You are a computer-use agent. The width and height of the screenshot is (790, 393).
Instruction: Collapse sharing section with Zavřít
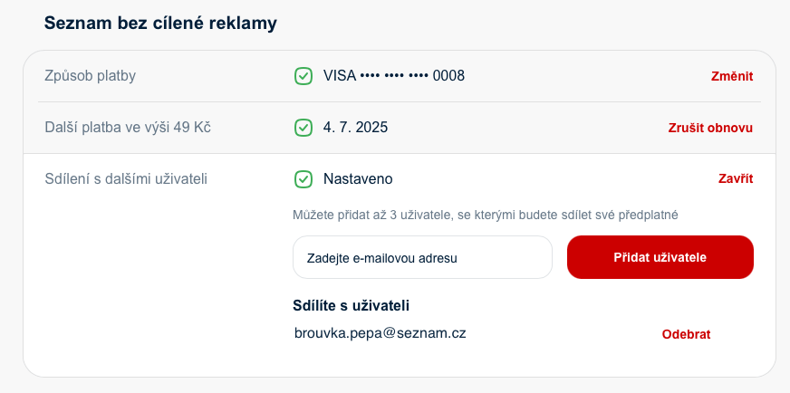click(x=736, y=179)
